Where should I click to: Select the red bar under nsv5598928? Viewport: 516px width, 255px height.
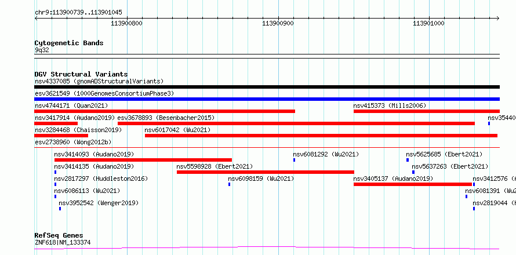tap(265, 172)
